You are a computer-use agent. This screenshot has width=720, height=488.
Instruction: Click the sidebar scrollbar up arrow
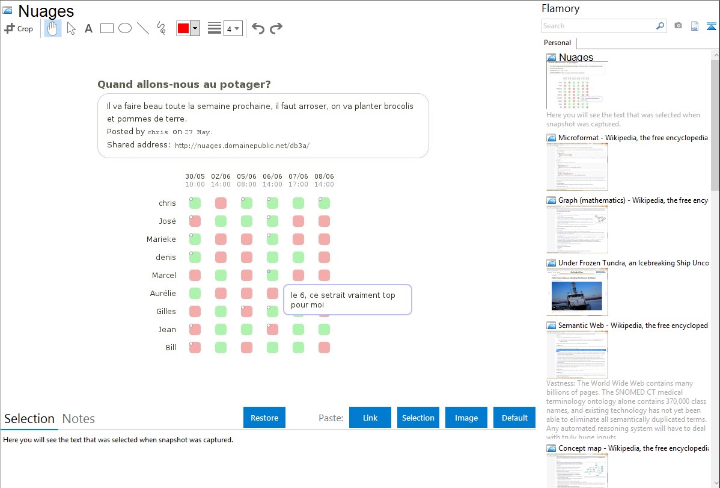click(x=715, y=55)
